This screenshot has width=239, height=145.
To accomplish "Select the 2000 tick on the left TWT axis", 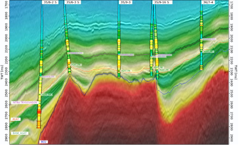I will [x=6, y=38].
